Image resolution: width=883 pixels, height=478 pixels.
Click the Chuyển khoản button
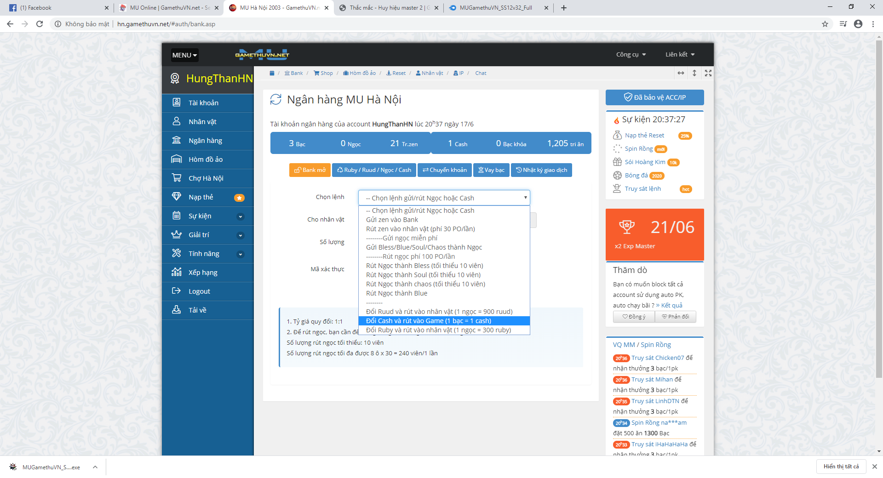[445, 170]
